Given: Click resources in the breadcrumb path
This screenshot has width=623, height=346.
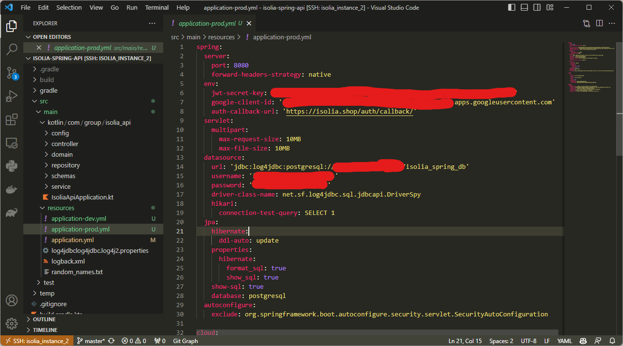Looking at the screenshot, I should coord(222,37).
